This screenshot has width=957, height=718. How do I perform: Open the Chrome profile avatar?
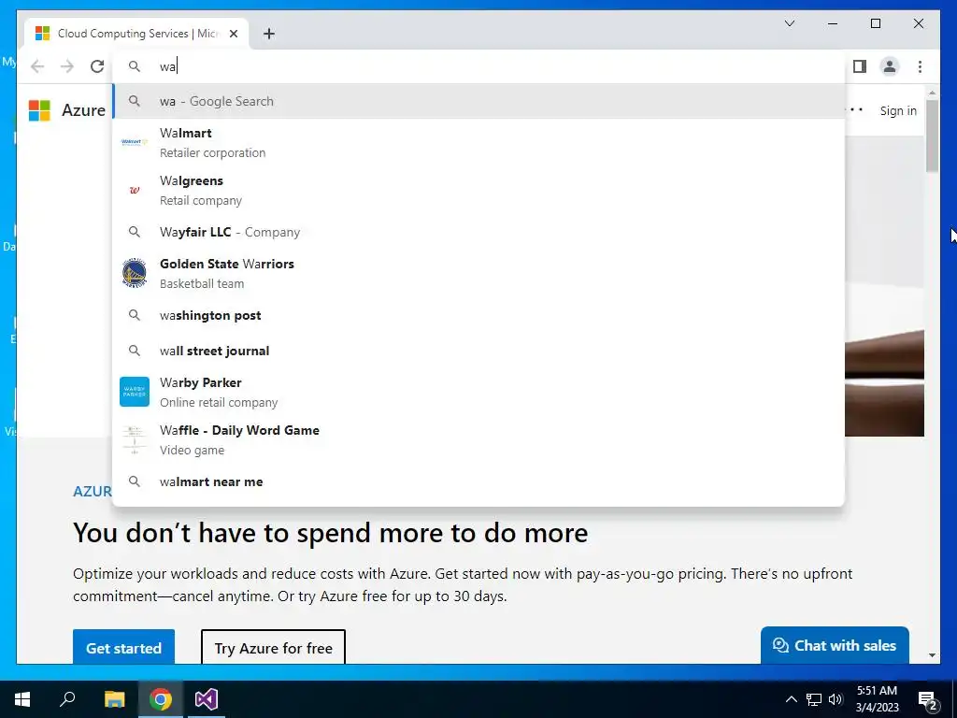coord(890,66)
